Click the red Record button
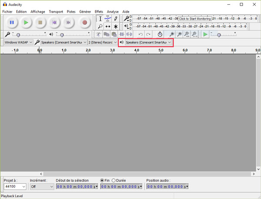This screenshot has height=199, width=261. (x=85, y=22)
